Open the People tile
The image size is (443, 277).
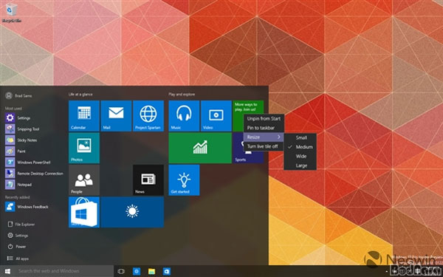(x=84, y=180)
